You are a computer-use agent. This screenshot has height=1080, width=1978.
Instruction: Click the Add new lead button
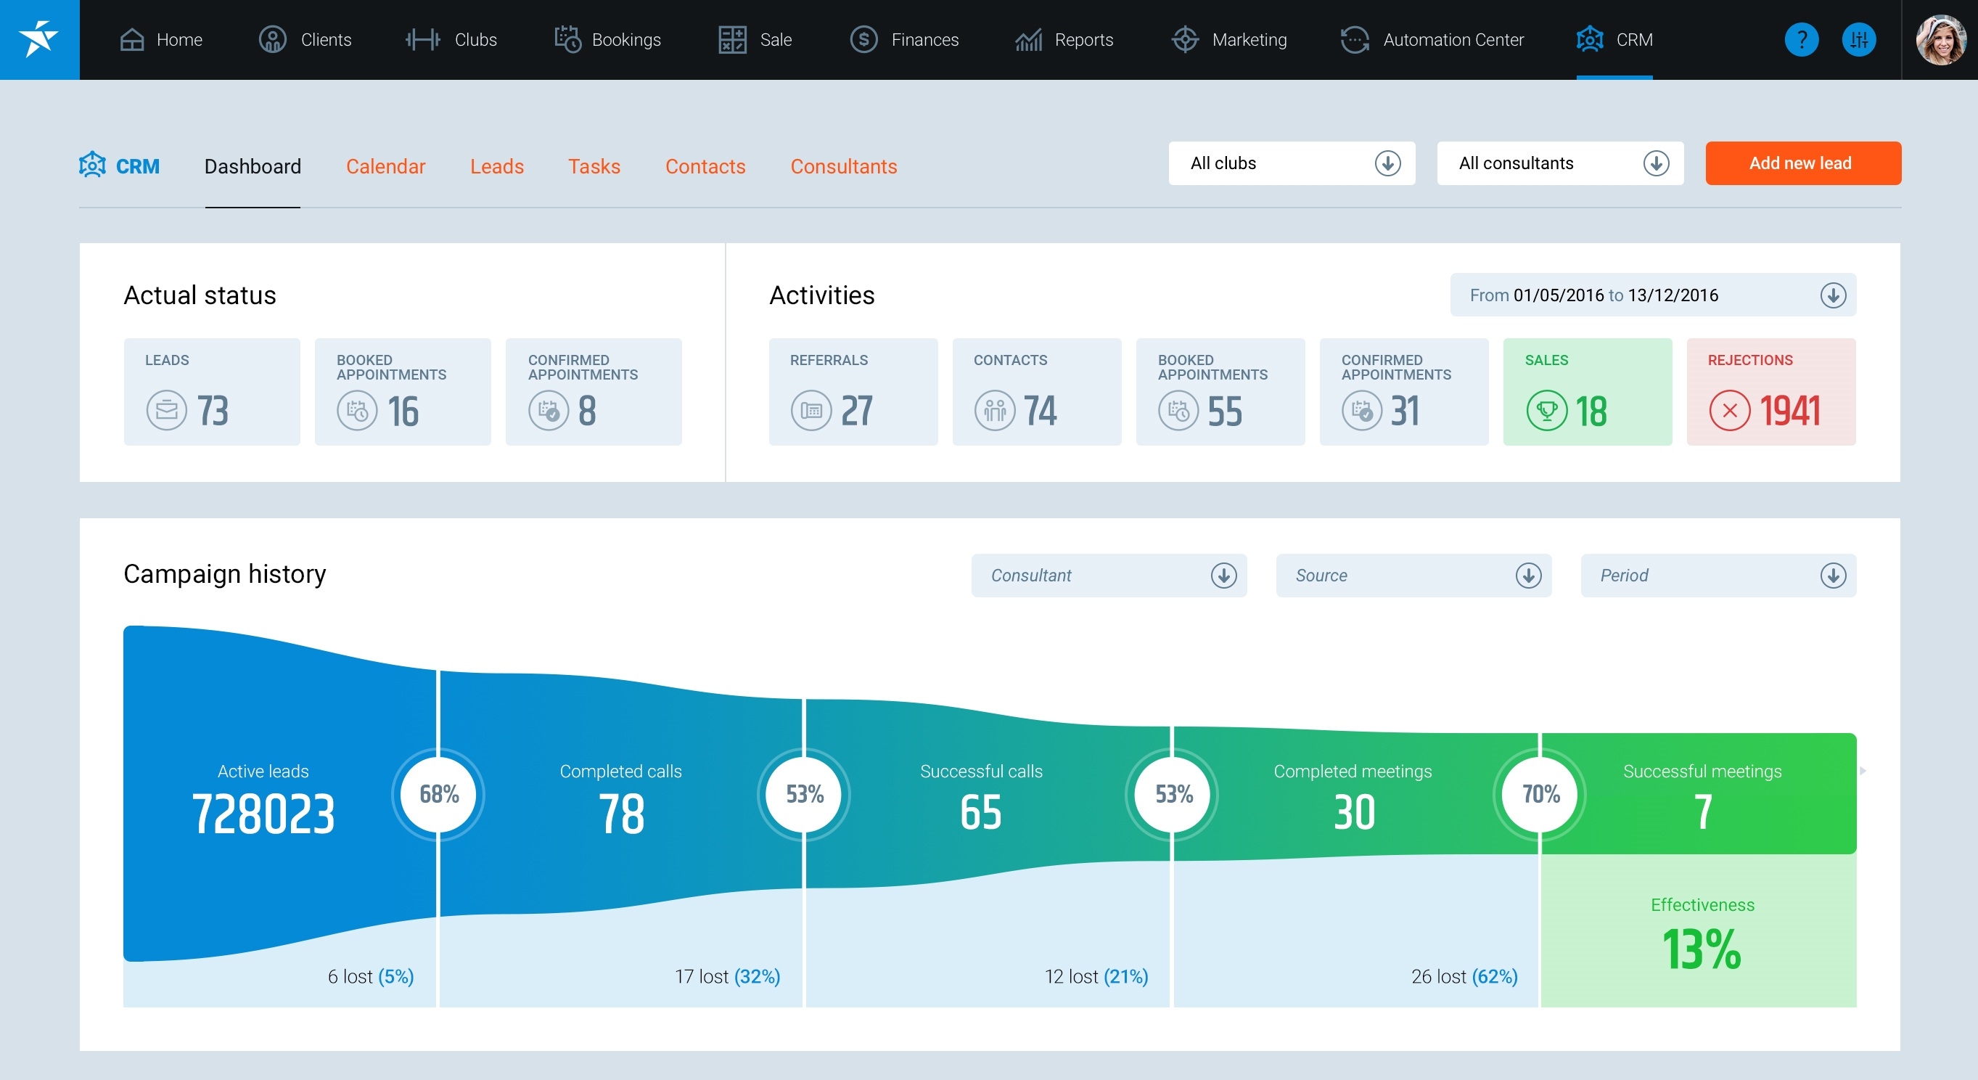1802,163
